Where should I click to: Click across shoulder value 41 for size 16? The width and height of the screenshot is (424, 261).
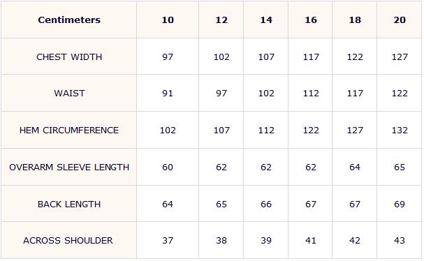(311, 241)
